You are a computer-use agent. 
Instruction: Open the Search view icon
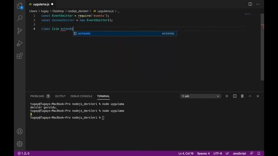click(x=20, y=18)
